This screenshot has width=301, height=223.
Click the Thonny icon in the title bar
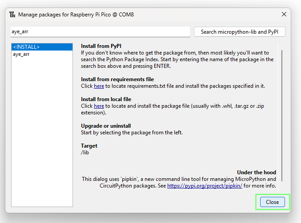click(12, 15)
